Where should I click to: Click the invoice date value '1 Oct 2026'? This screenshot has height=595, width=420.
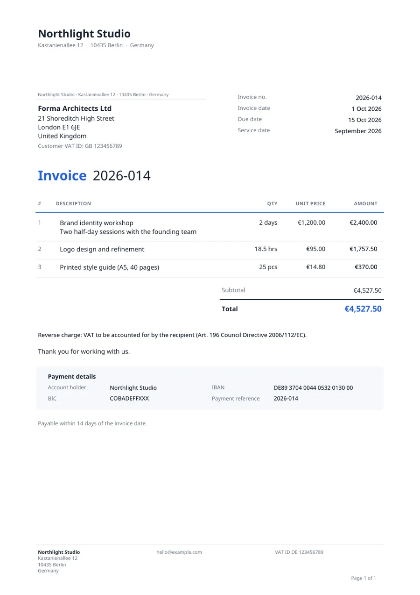pos(366,109)
